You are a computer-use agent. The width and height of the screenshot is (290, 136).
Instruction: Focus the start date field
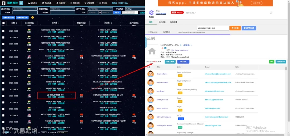[93, 13]
